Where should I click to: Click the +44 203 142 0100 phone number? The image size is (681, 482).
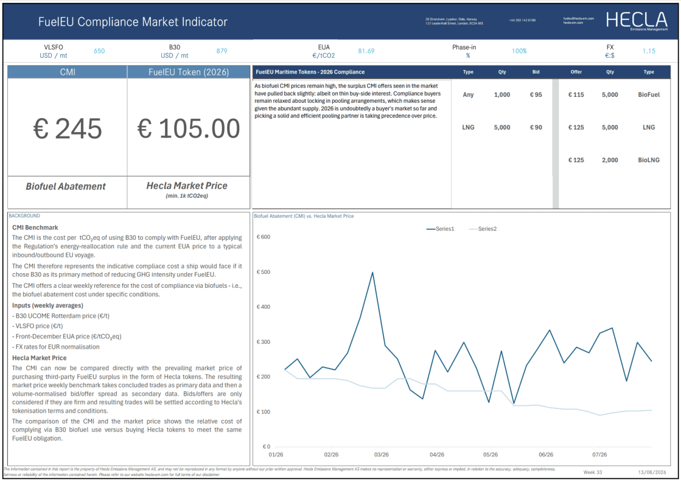(x=522, y=21)
